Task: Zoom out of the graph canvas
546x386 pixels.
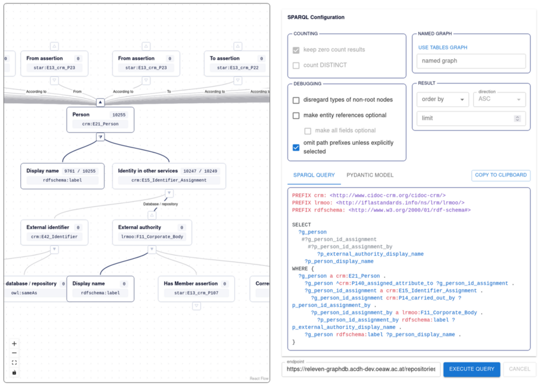Action: (15, 353)
